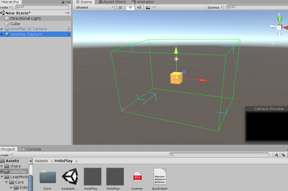288x191 pixels.
Task: Open Hierarchy Create dropdown
Action: pyautogui.click(x=6, y=8)
